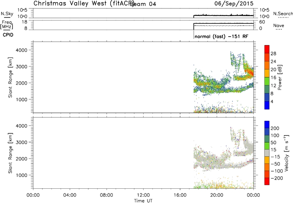Screen dimensions: 293x203
Task: Click the '20:00' time axis tick label
Action: [x=217, y=195]
